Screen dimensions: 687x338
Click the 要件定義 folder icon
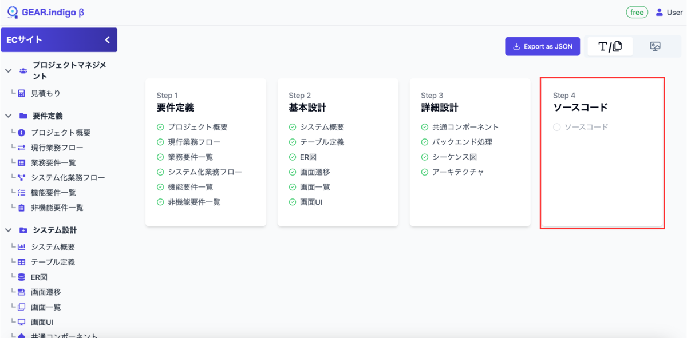(23, 116)
